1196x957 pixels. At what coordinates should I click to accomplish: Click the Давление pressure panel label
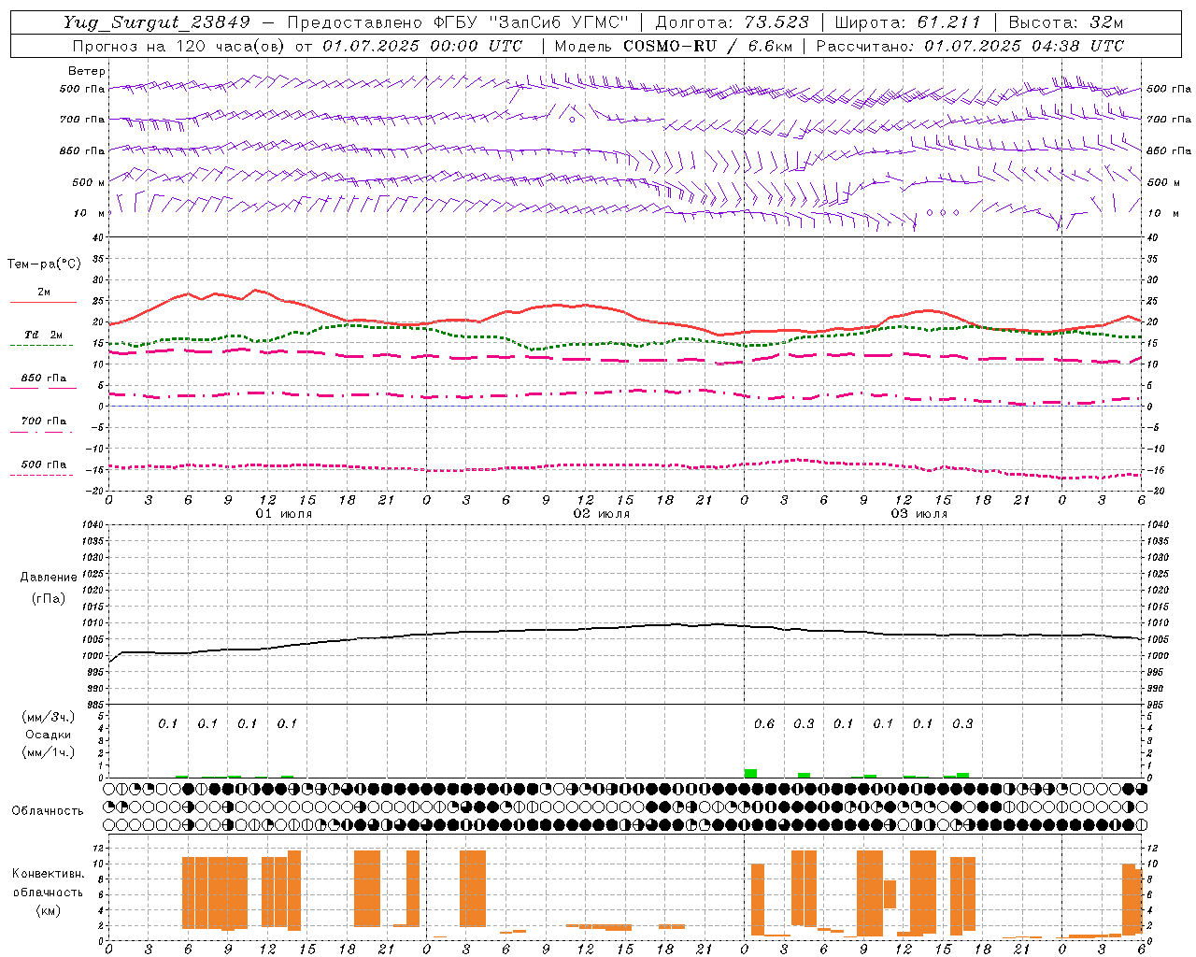(x=49, y=578)
